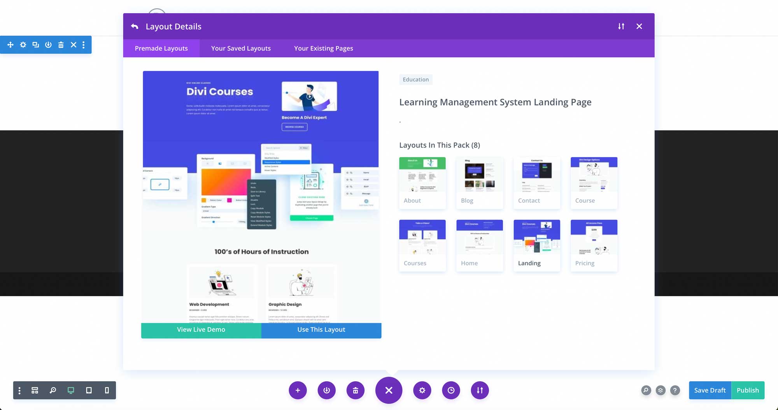Save the section to library
This screenshot has height=410, width=778.
pos(48,45)
